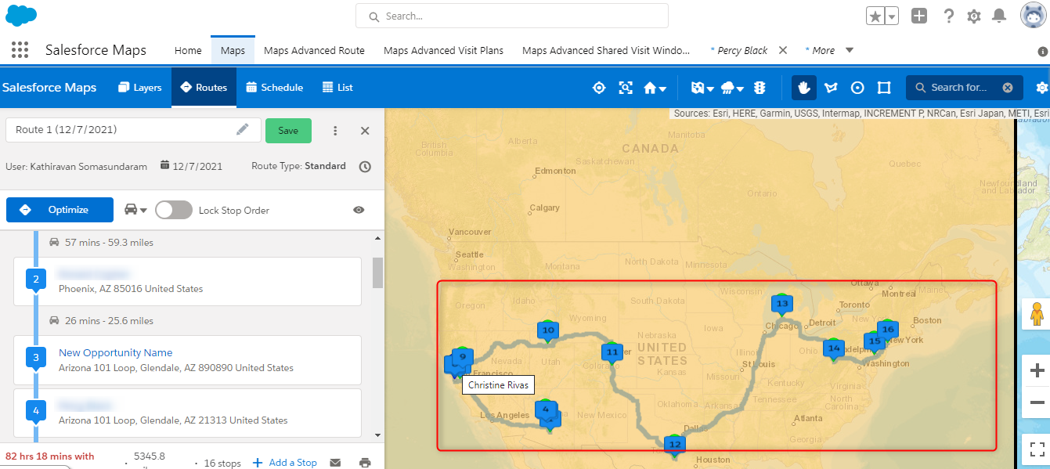Open the Maps Advanced Visit Plans tab
The width and height of the screenshot is (1050, 469).
pyautogui.click(x=443, y=49)
